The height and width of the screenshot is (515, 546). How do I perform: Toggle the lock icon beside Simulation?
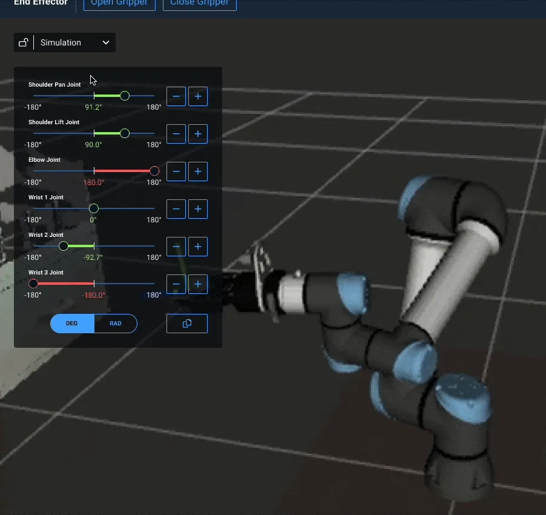(23, 42)
